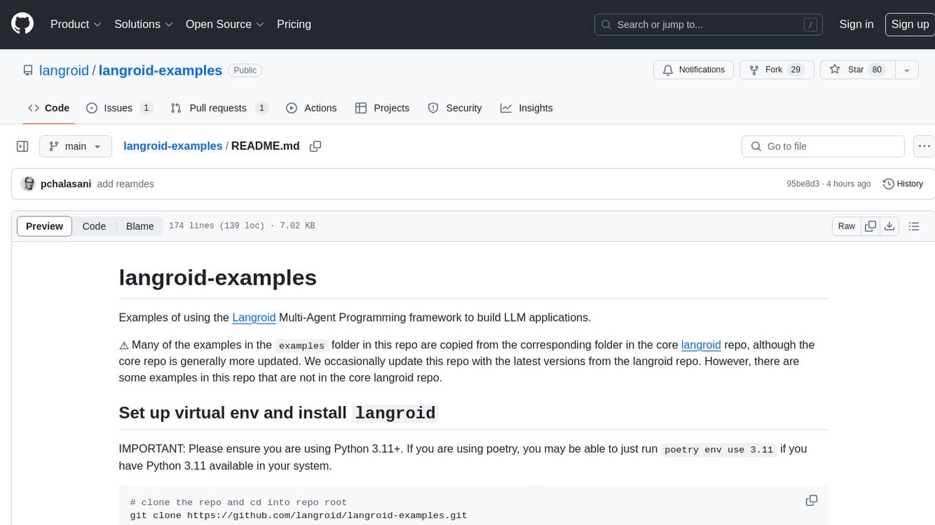
Task: Copy raw file contents
Action: pyautogui.click(x=870, y=226)
